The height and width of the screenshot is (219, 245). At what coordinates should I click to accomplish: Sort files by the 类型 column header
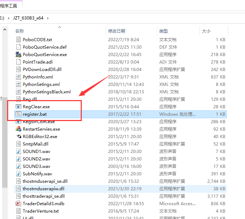pos(164,31)
